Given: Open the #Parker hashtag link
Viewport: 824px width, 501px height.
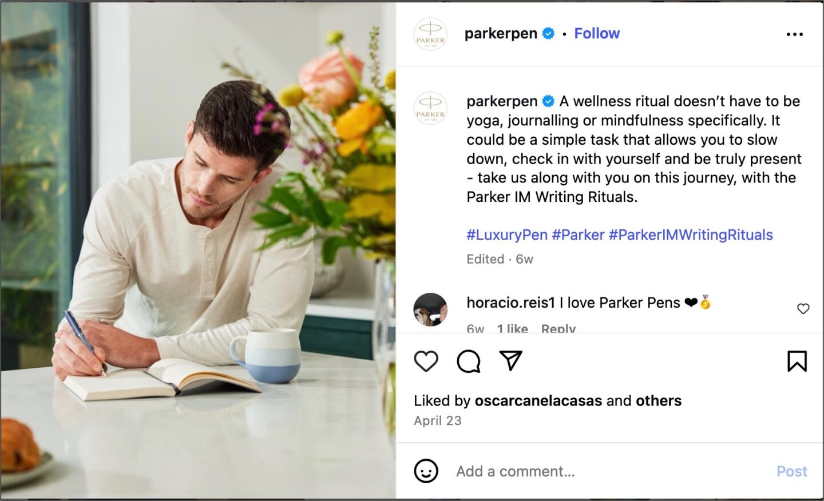Looking at the screenshot, I should tap(578, 235).
